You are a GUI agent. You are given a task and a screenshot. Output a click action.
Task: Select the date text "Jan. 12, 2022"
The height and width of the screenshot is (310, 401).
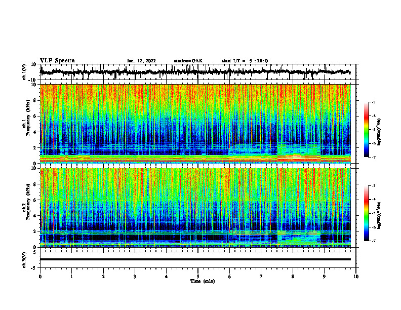(x=141, y=61)
